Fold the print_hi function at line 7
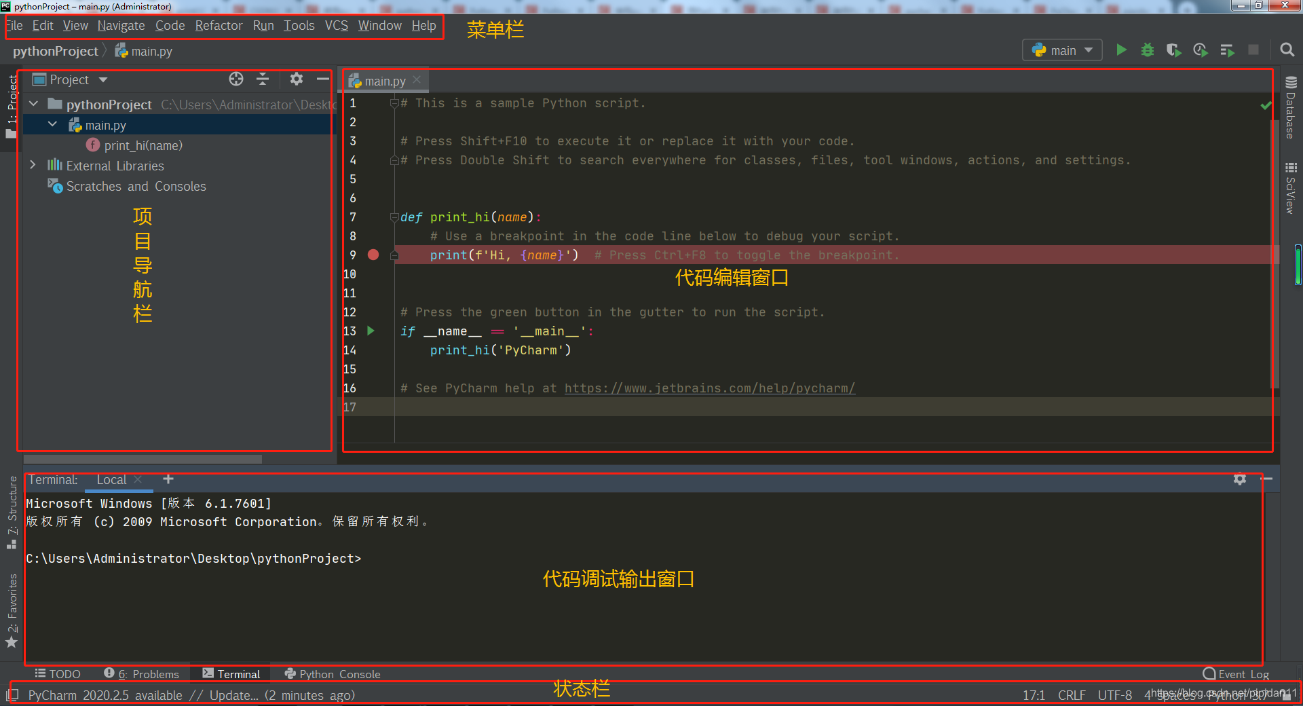The image size is (1303, 706). click(394, 217)
